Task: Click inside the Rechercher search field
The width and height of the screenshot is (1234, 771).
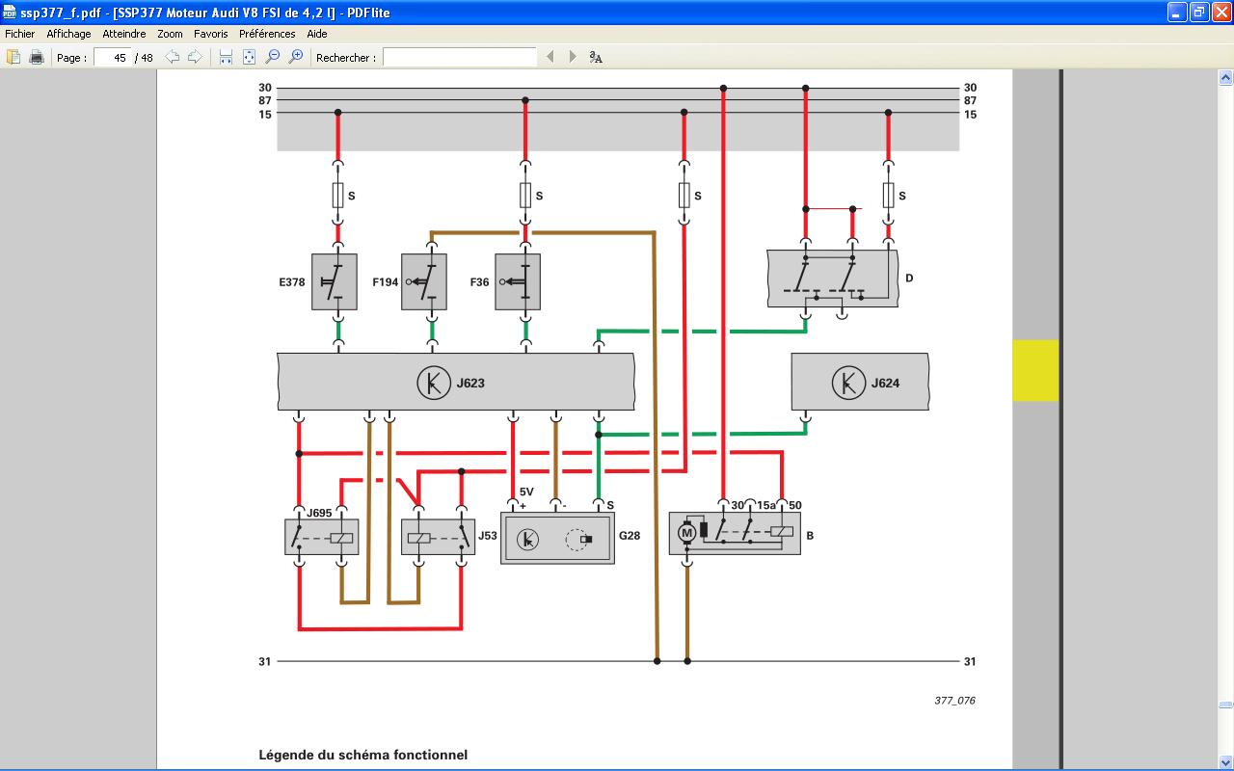Action: point(460,57)
